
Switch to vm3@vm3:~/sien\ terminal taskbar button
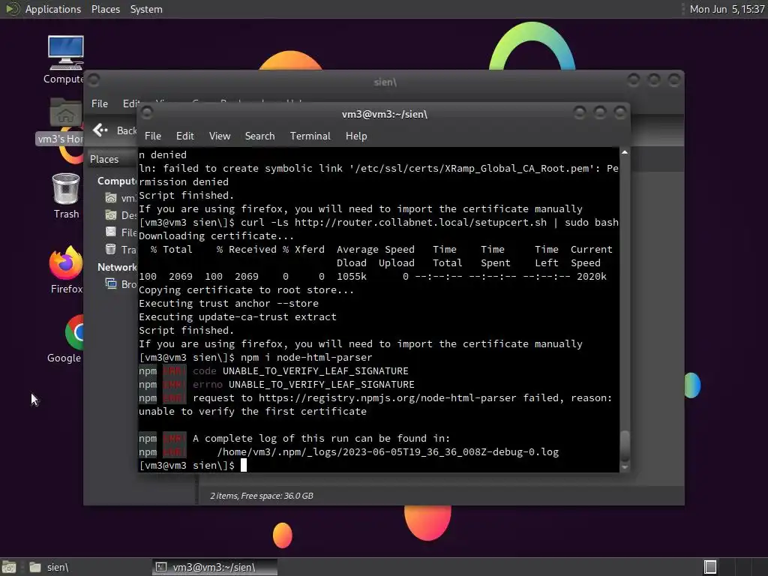click(214, 567)
